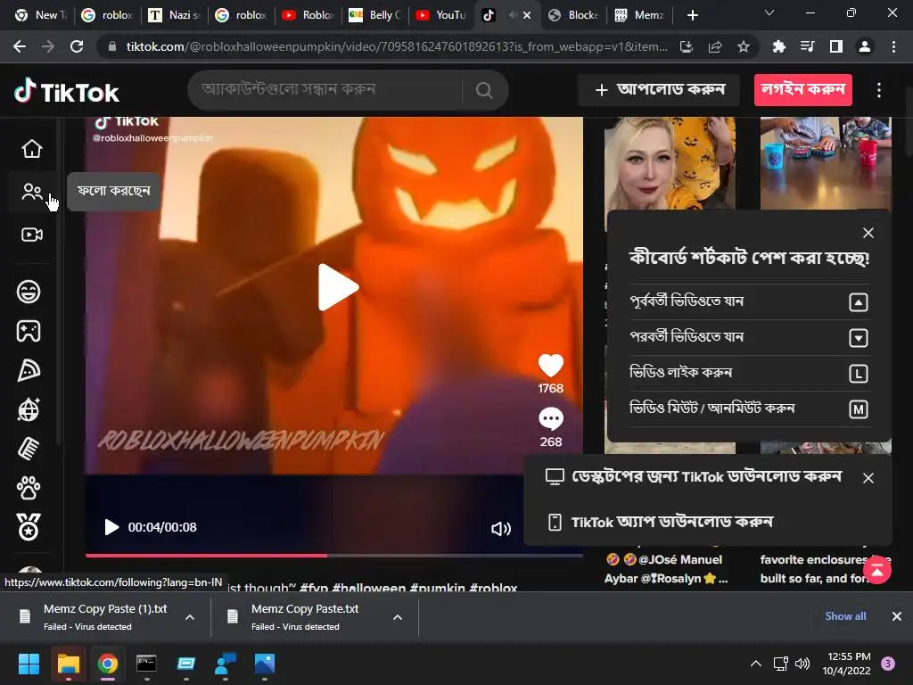Open the Following people icon in sidebar

click(x=31, y=192)
